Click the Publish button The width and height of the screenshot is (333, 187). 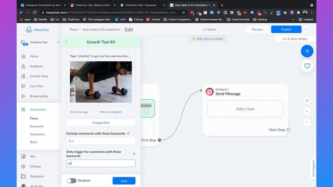pos(286,30)
